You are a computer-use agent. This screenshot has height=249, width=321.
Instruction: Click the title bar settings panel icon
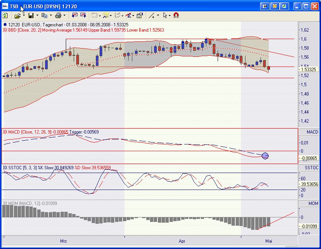[265, 6]
